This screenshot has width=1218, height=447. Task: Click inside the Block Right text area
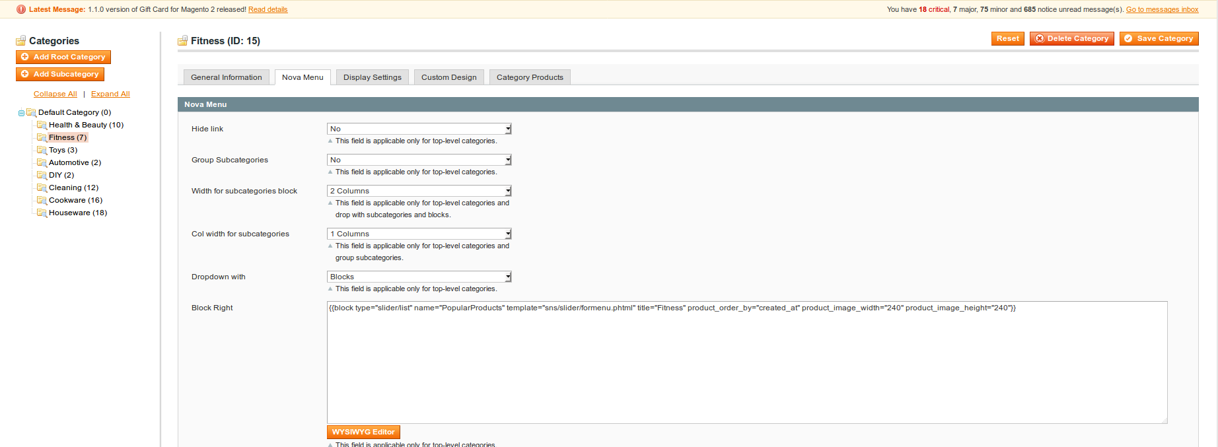coord(746,362)
